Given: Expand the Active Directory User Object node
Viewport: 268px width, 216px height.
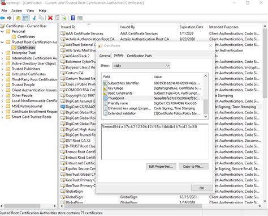Looking at the screenshot, I should 2,63.
